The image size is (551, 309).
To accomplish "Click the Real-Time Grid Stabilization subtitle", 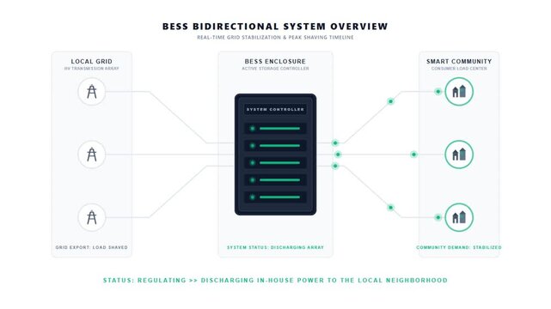I will [x=275, y=37].
